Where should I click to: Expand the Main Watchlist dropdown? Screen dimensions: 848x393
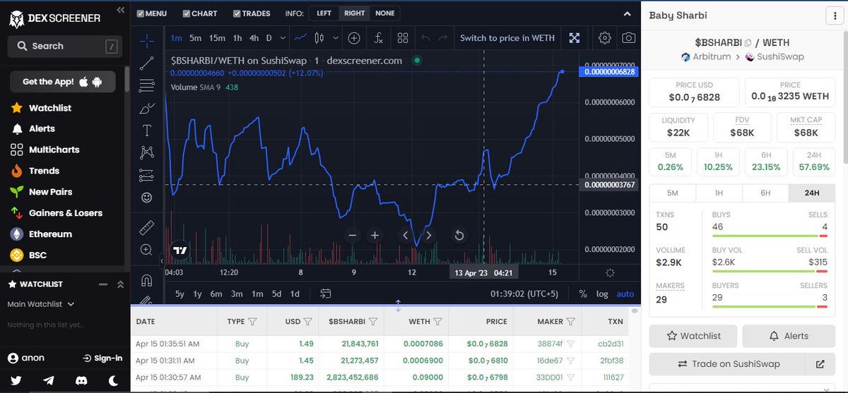pyautogui.click(x=41, y=304)
